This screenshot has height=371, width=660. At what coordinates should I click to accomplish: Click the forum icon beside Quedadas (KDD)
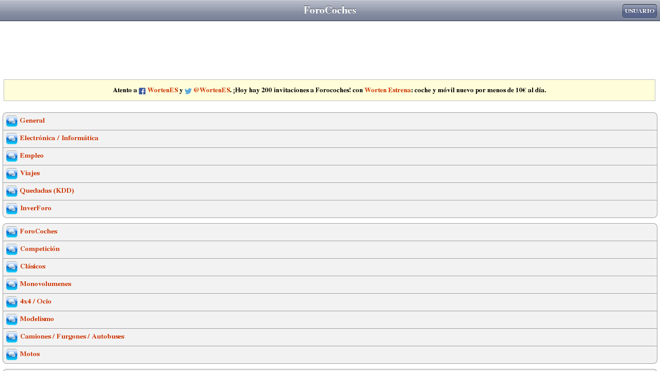click(12, 192)
